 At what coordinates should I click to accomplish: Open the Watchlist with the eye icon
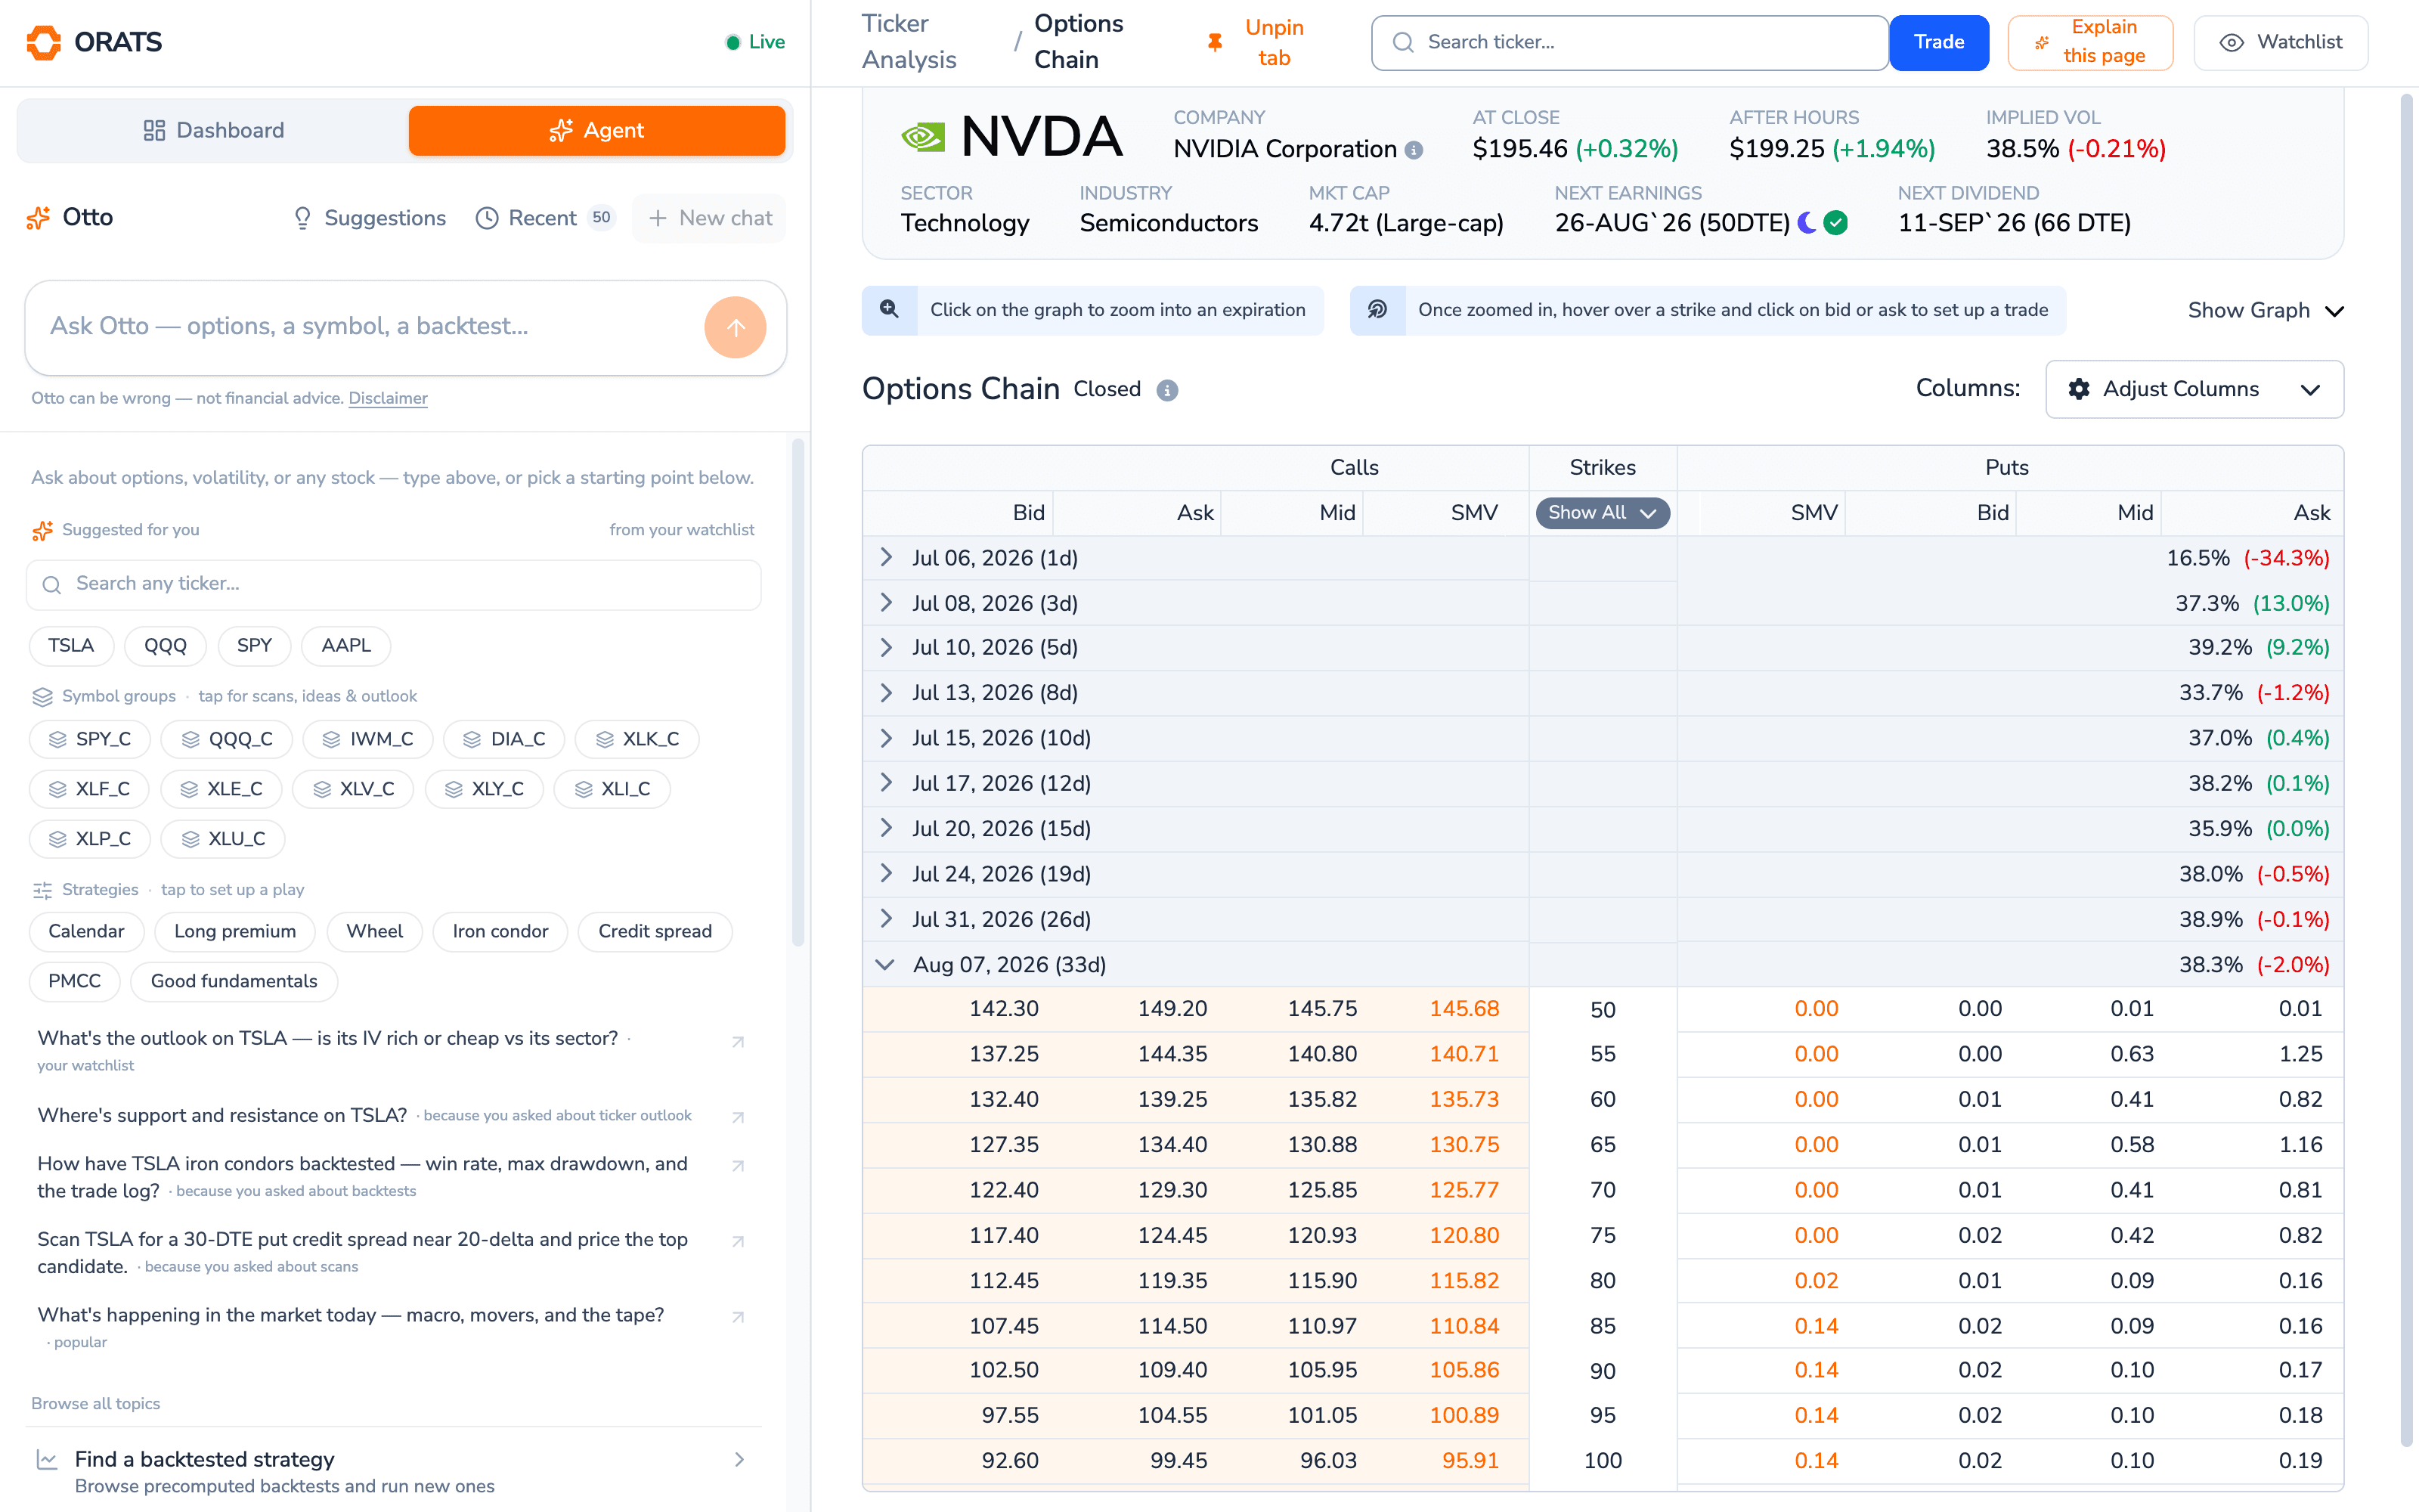point(2280,42)
